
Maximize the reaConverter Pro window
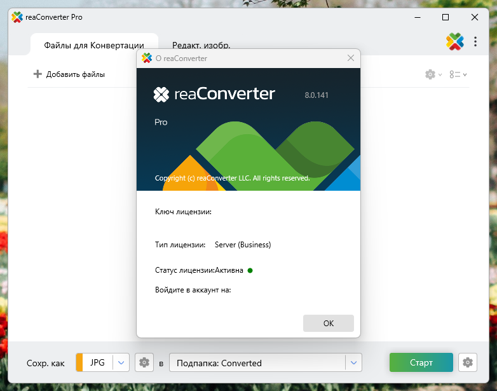point(446,17)
